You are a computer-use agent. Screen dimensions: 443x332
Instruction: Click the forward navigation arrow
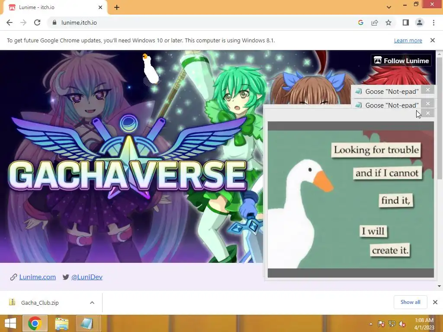point(23,22)
